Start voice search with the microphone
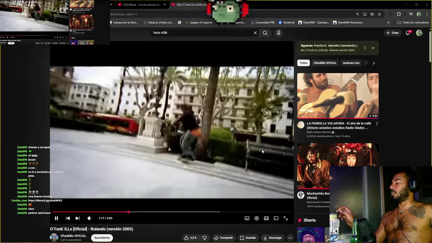This screenshot has height=243, width=432. 278,33
